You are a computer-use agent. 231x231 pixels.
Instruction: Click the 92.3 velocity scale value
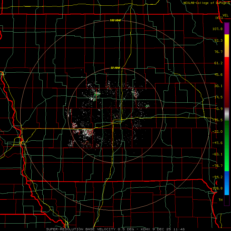(x=218, y=40)
